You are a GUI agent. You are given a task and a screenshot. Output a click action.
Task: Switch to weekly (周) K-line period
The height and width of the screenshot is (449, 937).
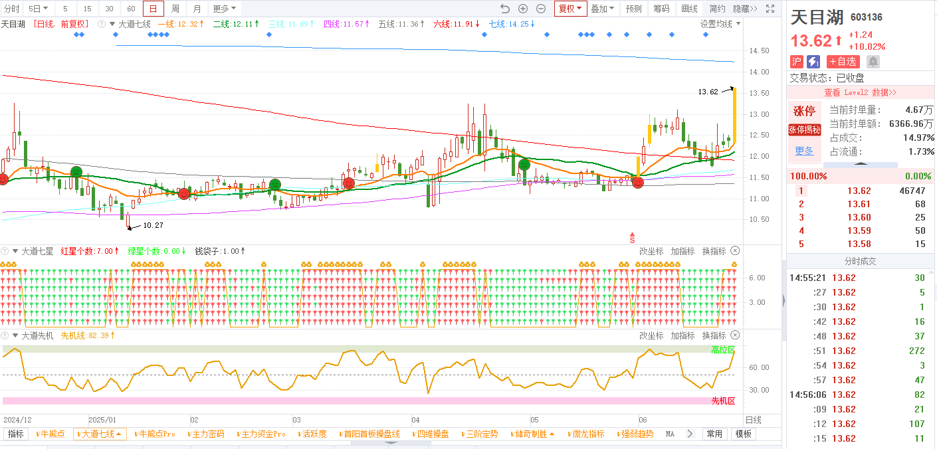(175, 9)
